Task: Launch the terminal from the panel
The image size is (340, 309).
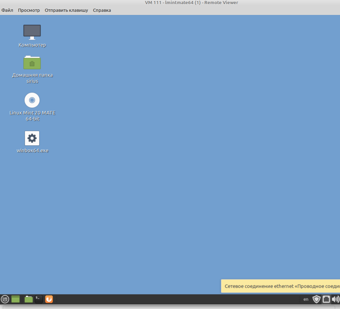Action: (x=39, y=299)
